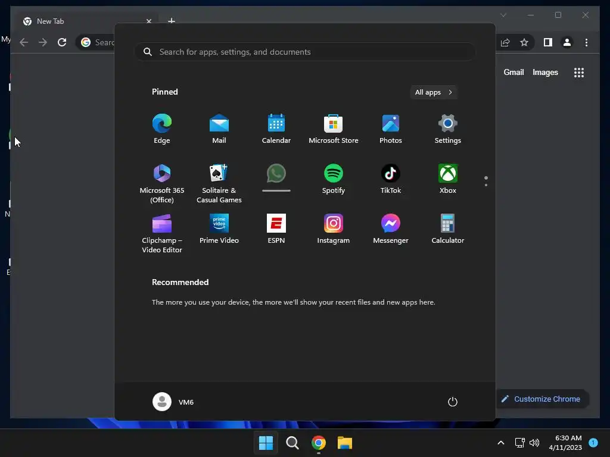Toggle Chrome side panel

[548, 42]
